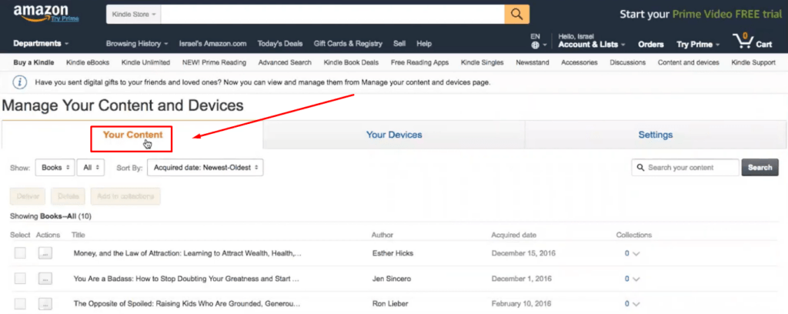Open Kindle Book Deals

coord(351,63)
